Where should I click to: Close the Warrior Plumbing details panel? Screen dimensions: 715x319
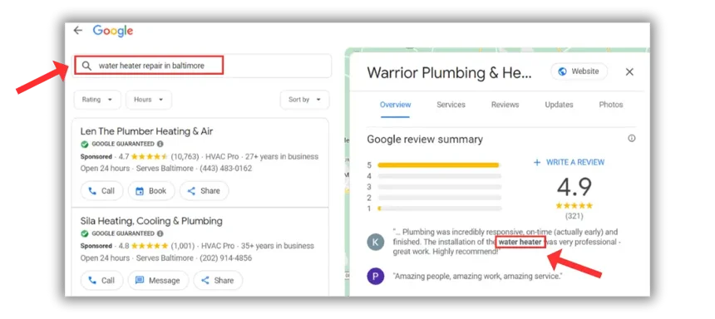pos(629,72)
